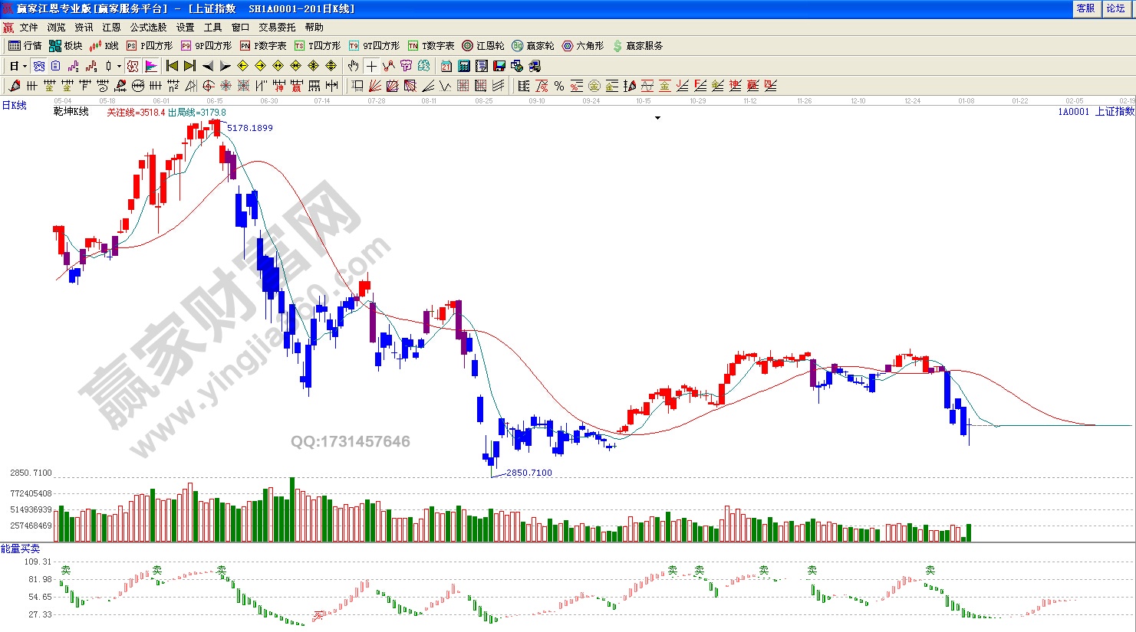
Task: Select the percent (%) retracement tool
Action: click(559, 86)
